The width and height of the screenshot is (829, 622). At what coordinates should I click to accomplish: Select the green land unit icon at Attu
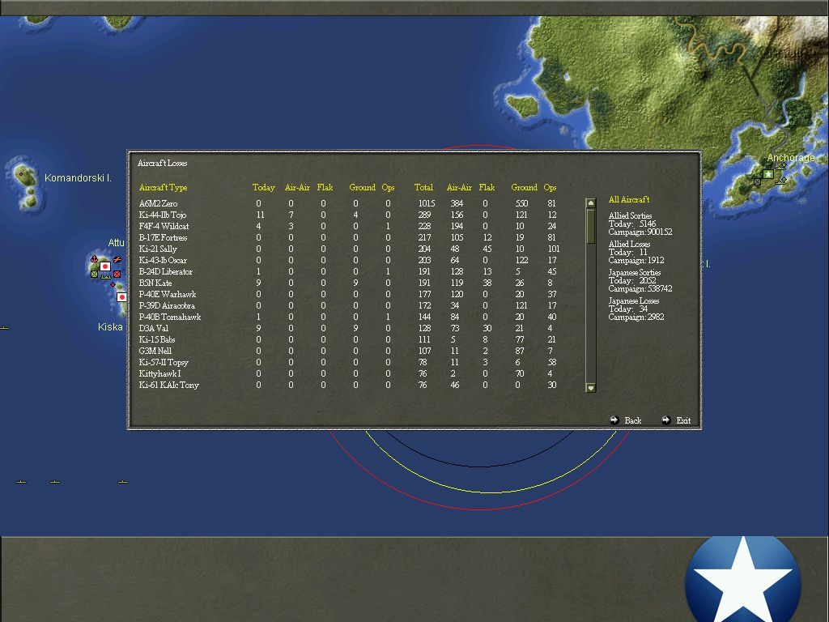pos(94,274)
